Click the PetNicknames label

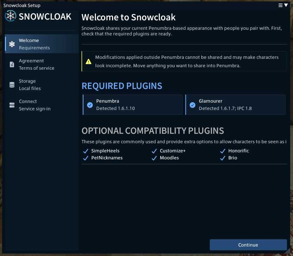107,158
